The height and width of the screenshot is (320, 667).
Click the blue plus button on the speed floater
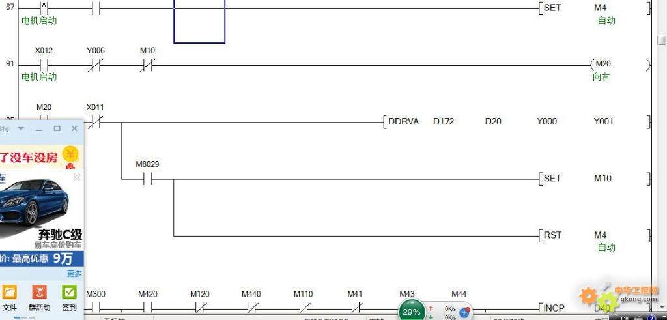click(x=464, y=313)
